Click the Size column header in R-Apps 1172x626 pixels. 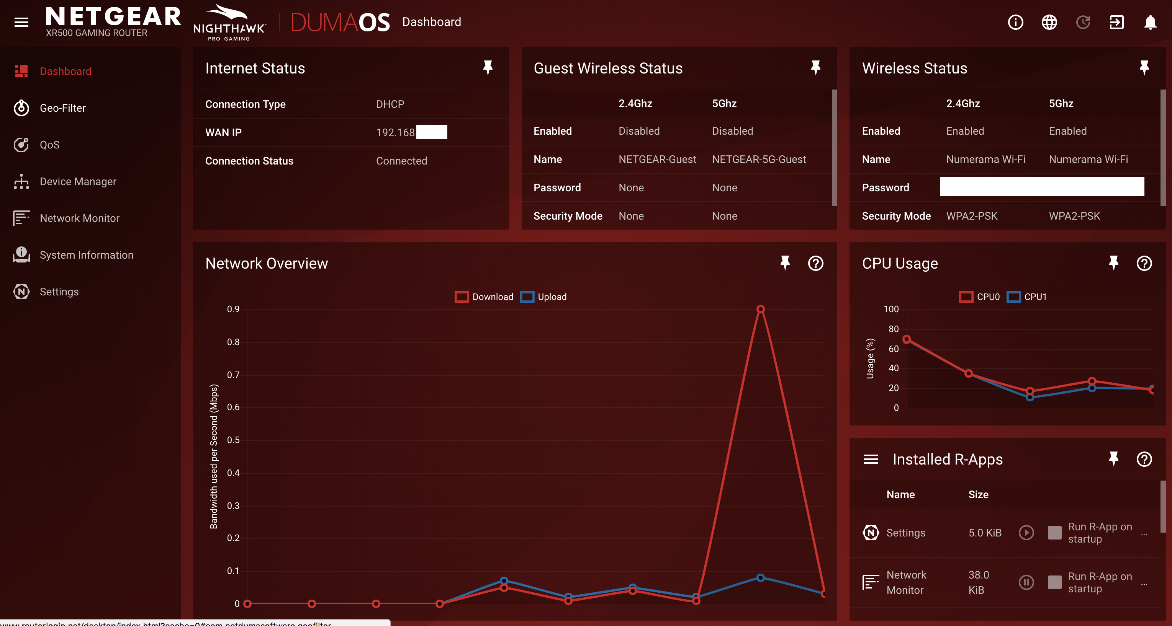[x=978, y=494]
